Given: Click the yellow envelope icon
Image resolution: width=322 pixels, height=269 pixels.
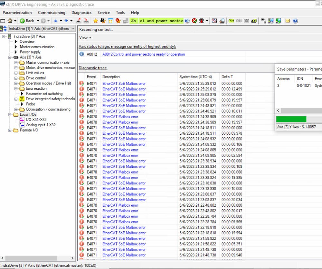Looking at the screenshot, I should [x=288, y=21].
